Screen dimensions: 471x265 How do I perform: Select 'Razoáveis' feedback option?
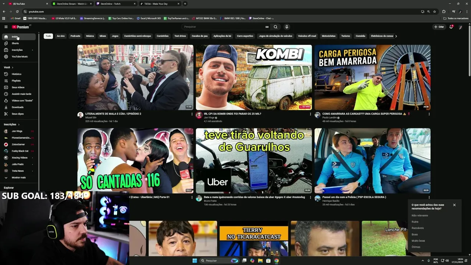pyautogui.click(x=418, y=228)
